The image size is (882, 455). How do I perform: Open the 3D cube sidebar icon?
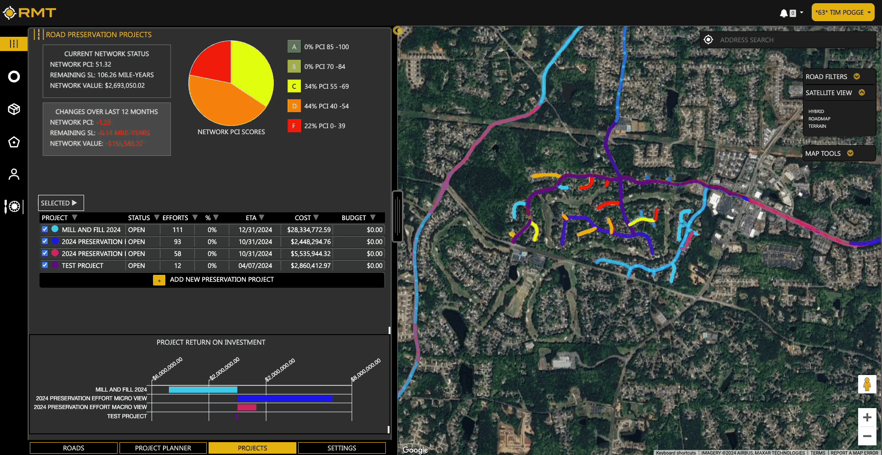tap(14, 109)
